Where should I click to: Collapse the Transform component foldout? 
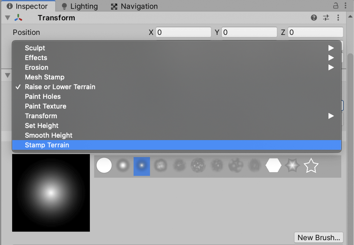click(x=7, y=18)
